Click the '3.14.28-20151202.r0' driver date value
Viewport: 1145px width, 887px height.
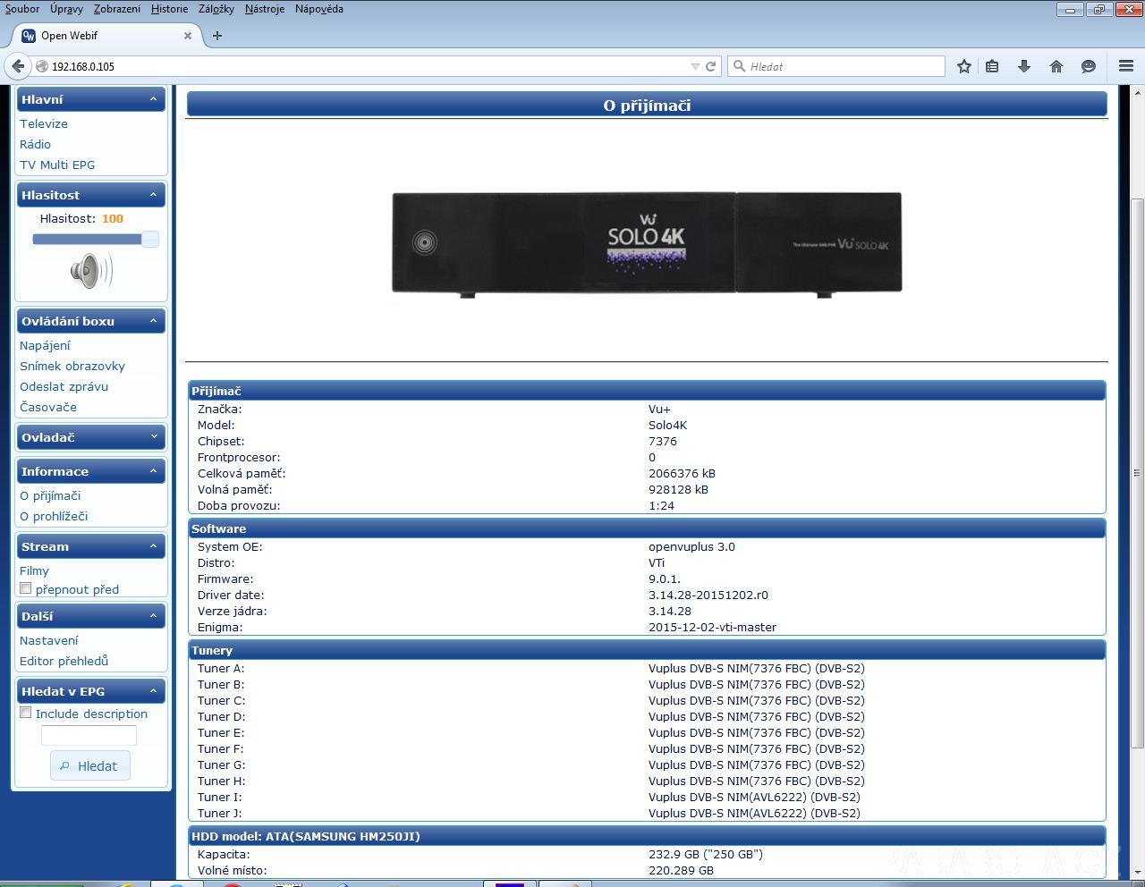coord(708,595)
